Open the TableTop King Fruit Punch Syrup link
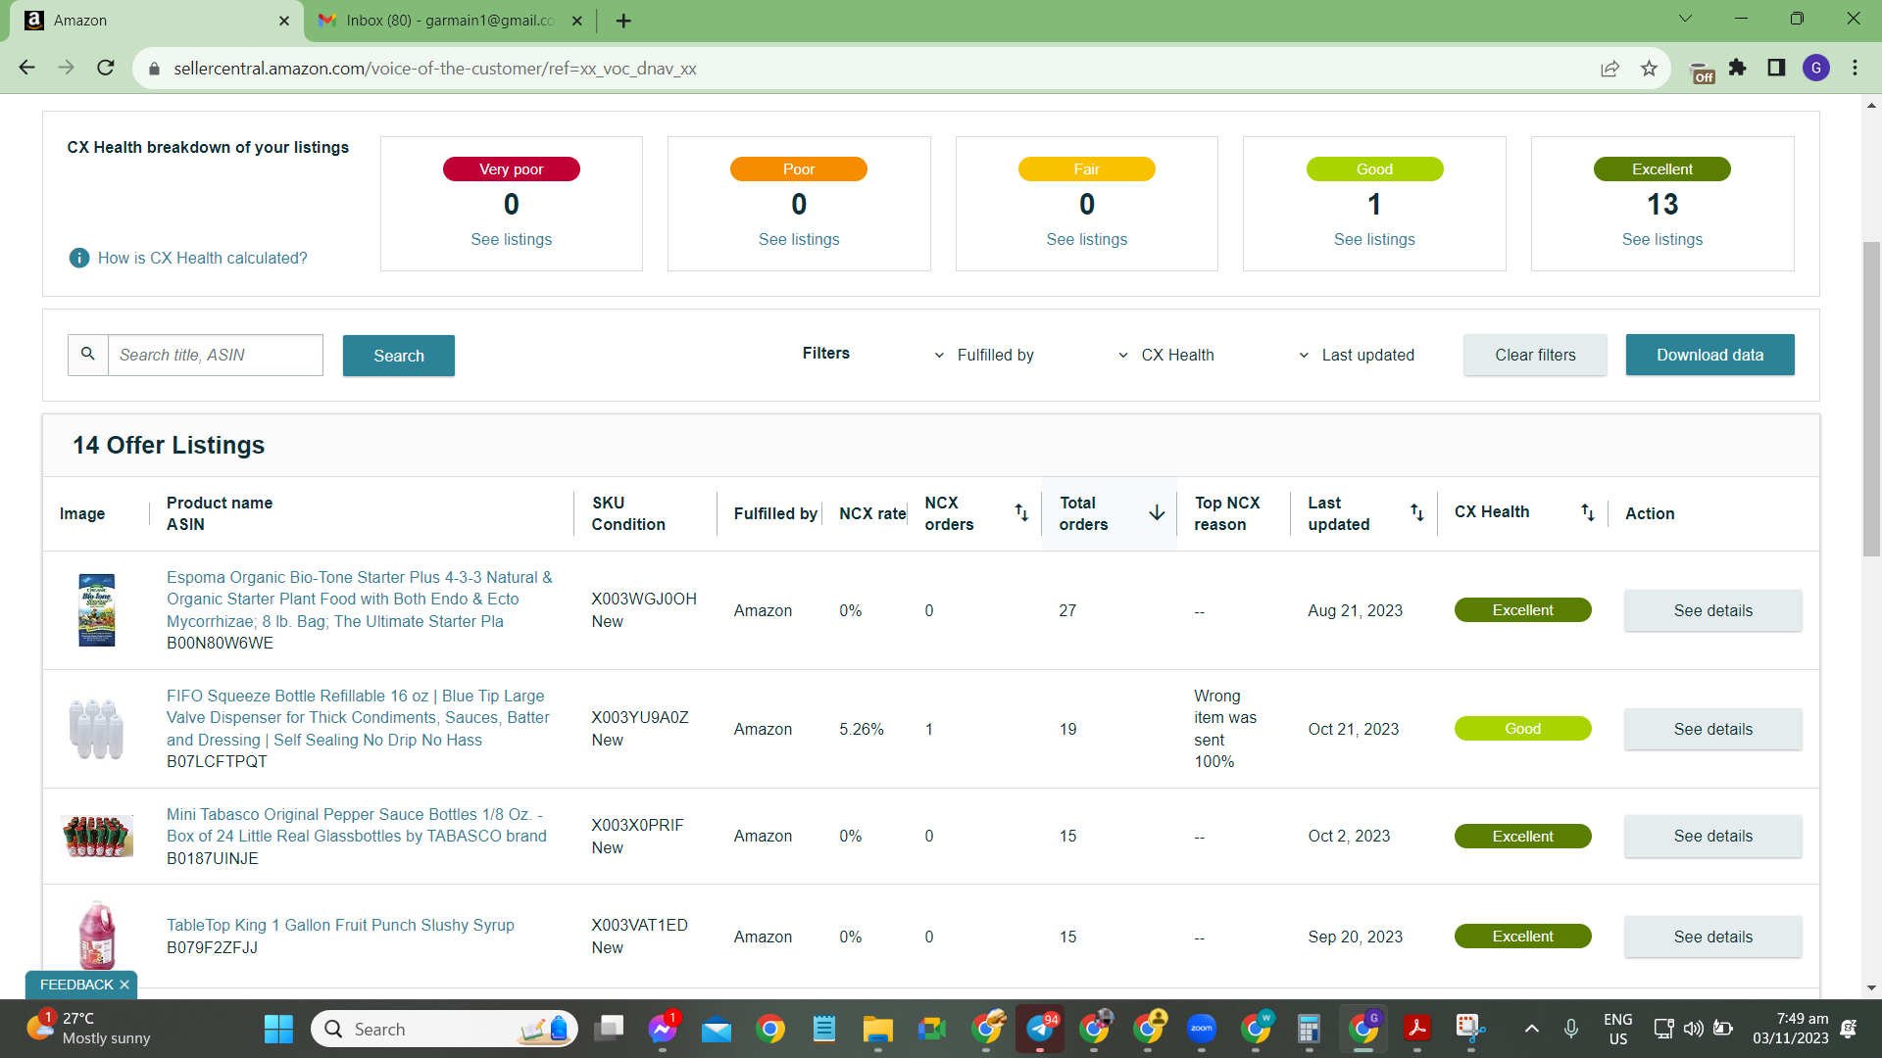Viewport: 1882px width, 1058px height. pos(340,925)
